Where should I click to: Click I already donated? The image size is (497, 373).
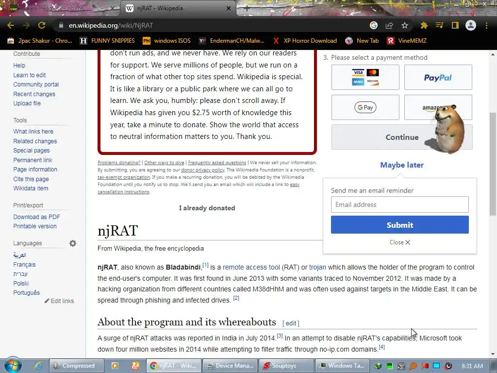(x=207, y=208)
